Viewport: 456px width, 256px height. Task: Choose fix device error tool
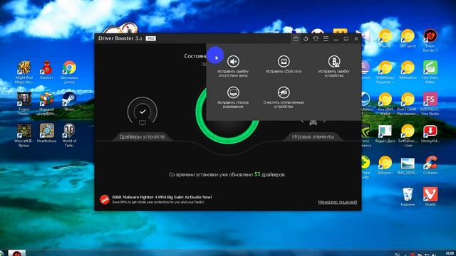click(x=334, y=66)
